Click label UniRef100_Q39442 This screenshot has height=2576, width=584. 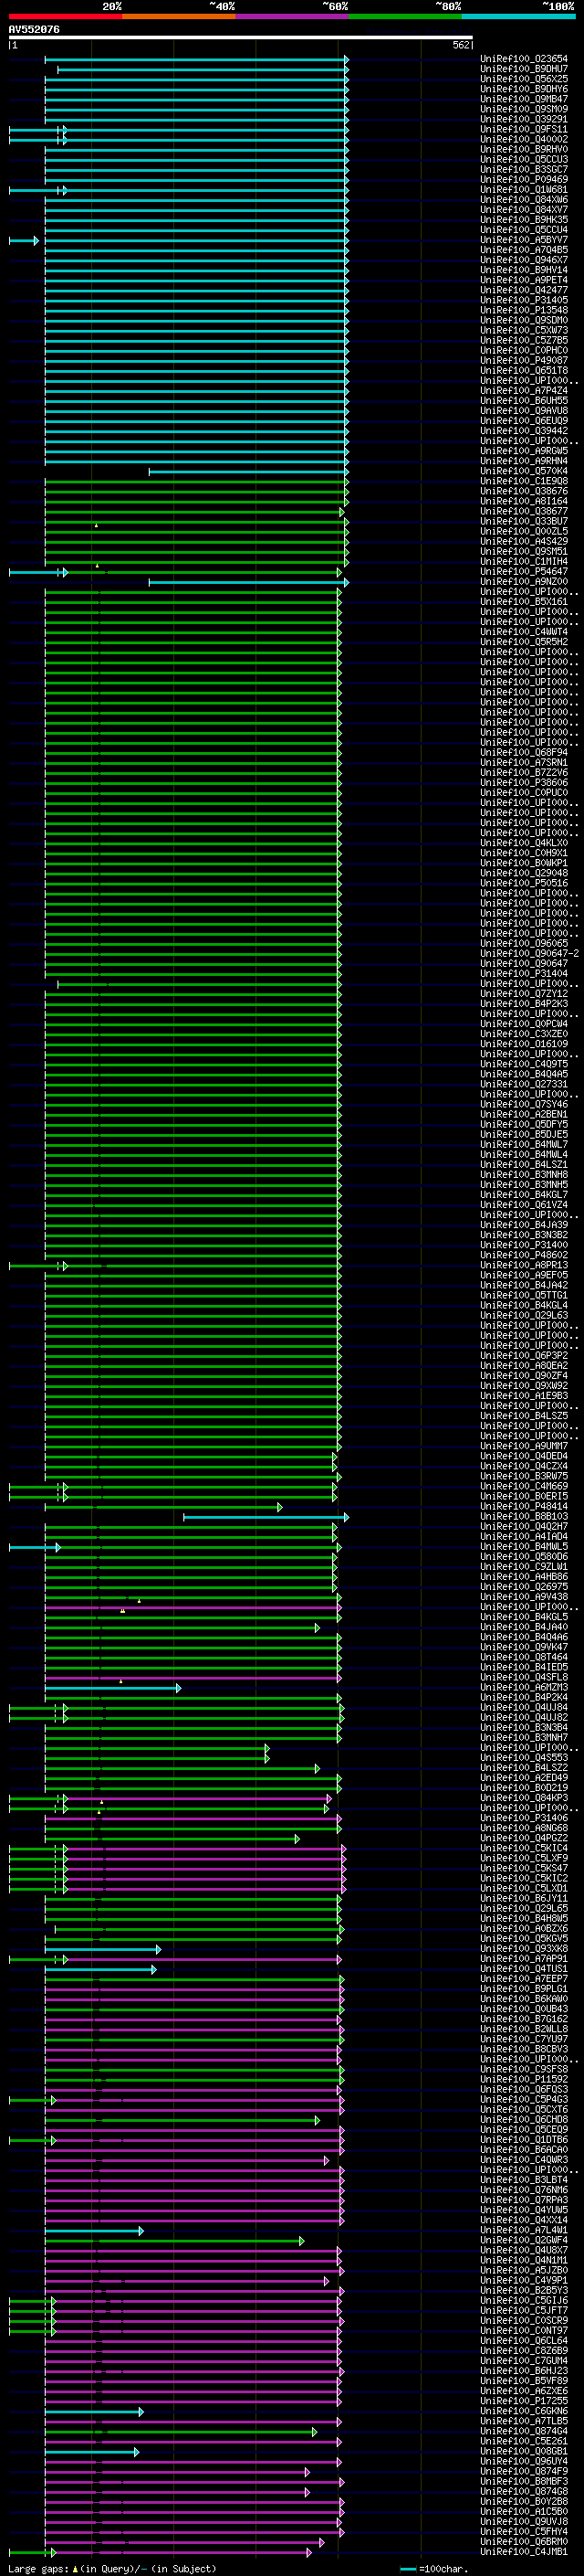pyautogui.click(x=524, y=431)
